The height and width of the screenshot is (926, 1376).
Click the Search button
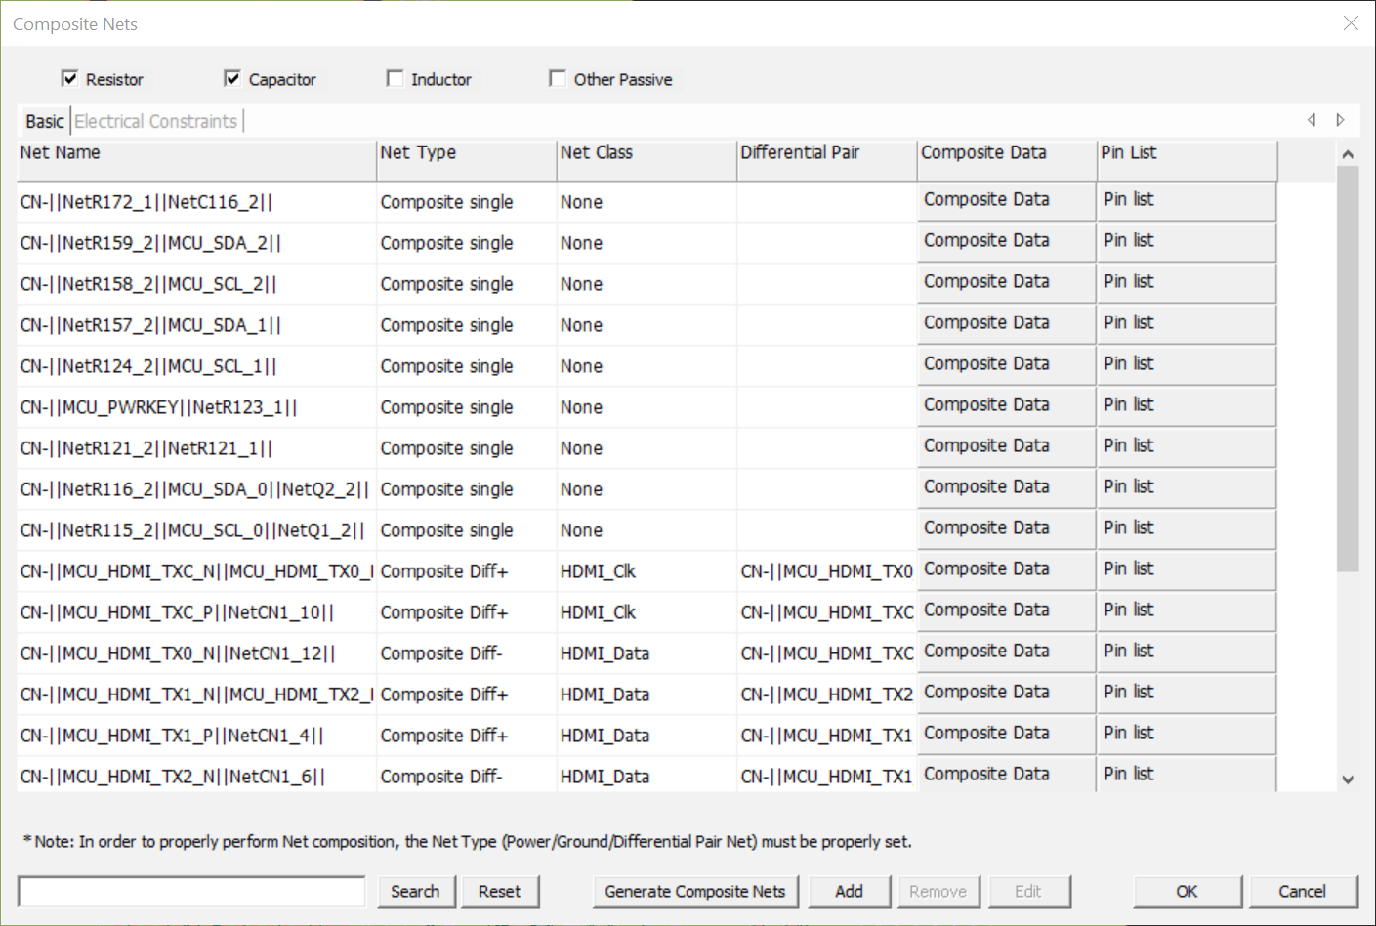coord(415,891)
